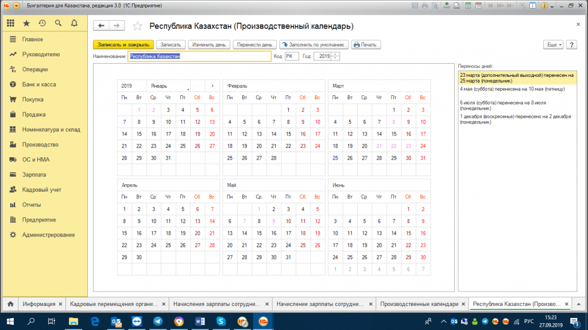
Task: Open the Зарплата section in the sidebar
Action: pyautogui.click(x=33, y=174)
